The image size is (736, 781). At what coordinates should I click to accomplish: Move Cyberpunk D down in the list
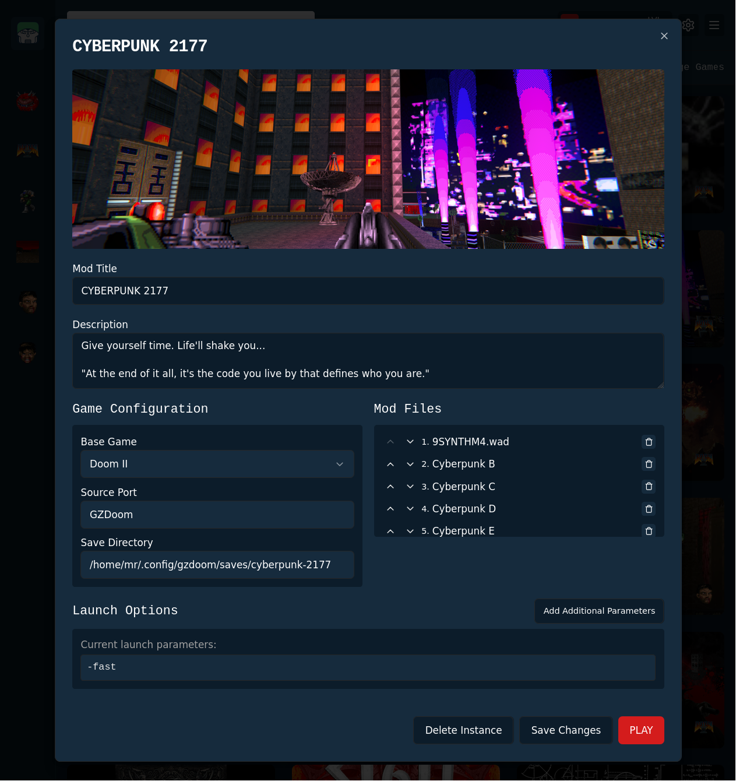(410, 509)
